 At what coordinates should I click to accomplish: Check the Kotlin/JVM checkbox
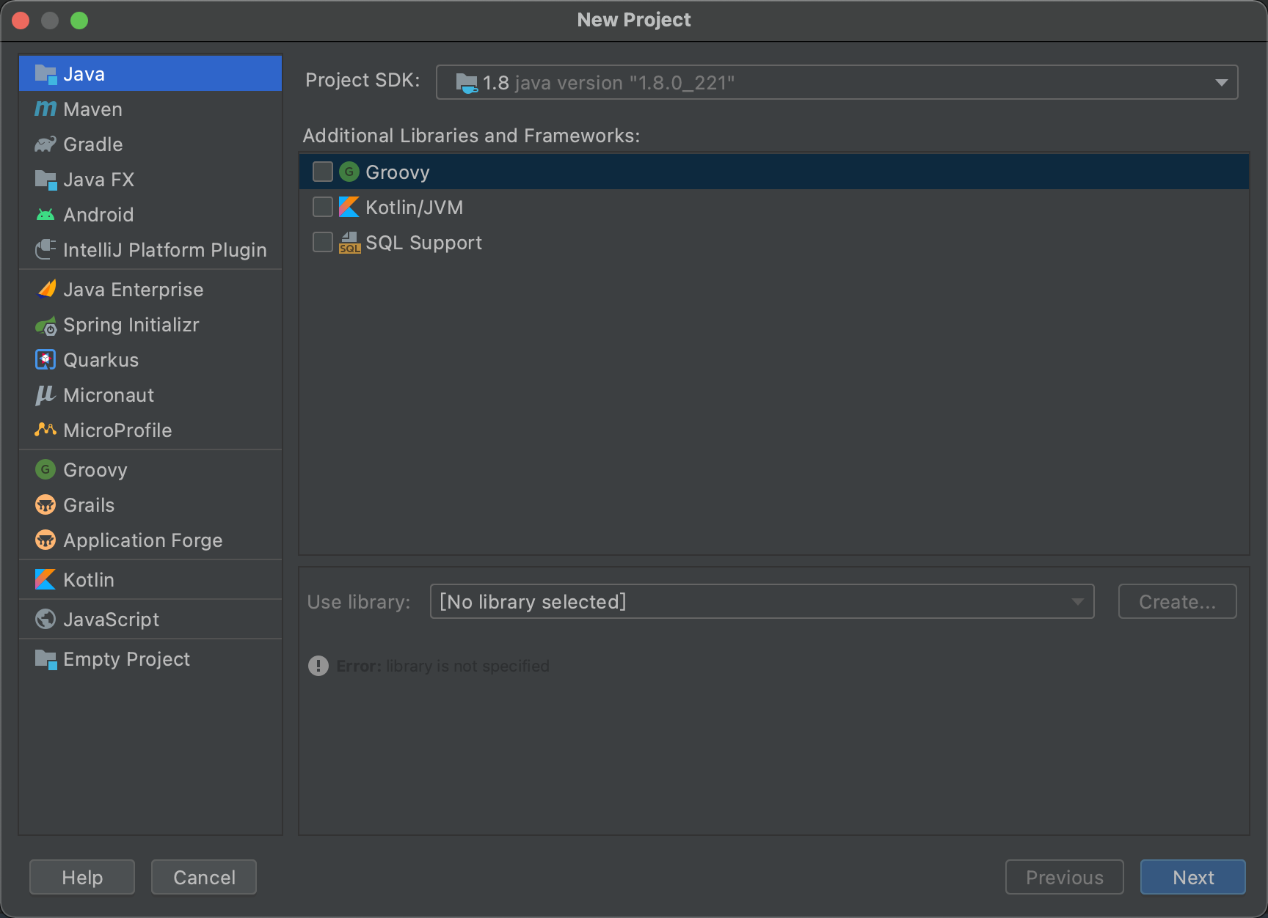pyautogui.click(x=323, y=207)
